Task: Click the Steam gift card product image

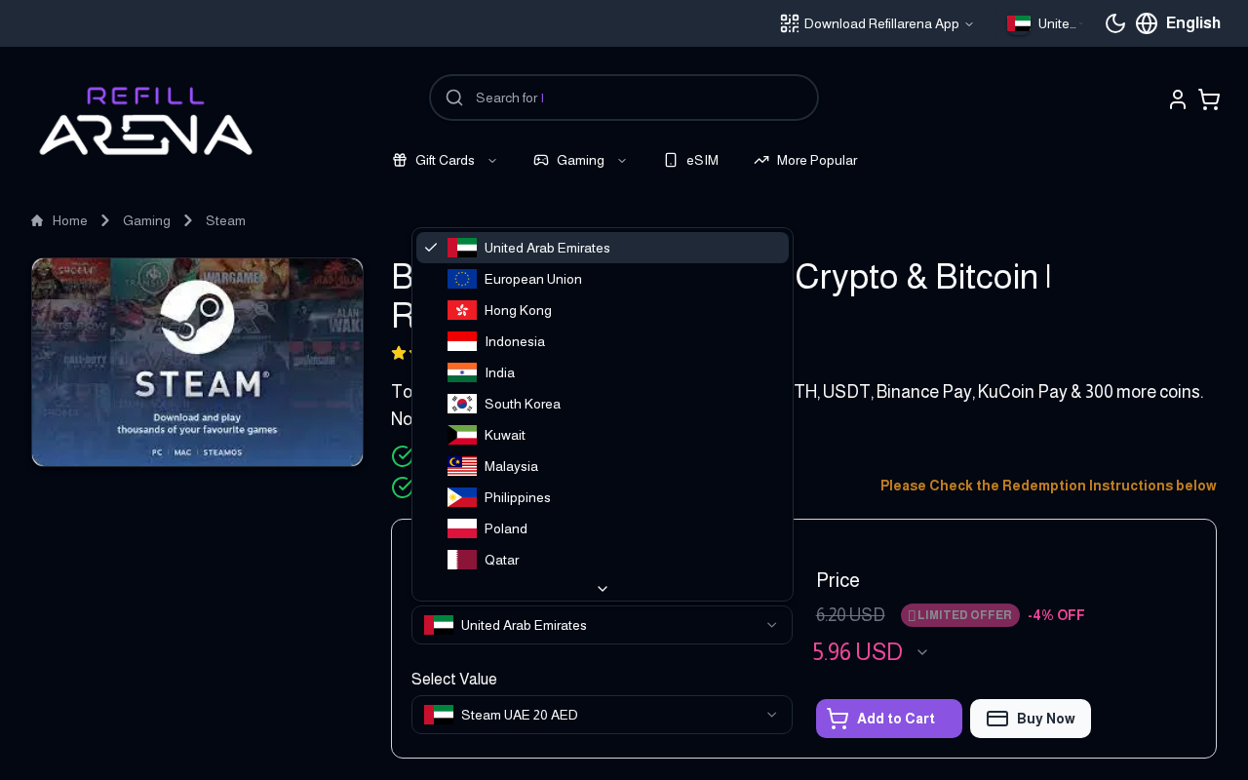Action: coord(198,362)
